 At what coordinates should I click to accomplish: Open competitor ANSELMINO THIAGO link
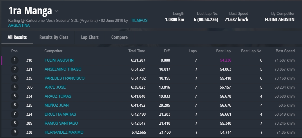pyautogui.click(x=63, y=69)
